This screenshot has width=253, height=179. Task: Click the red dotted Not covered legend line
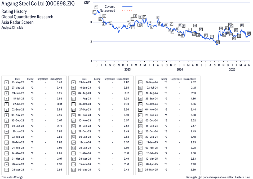coord(127,11)
